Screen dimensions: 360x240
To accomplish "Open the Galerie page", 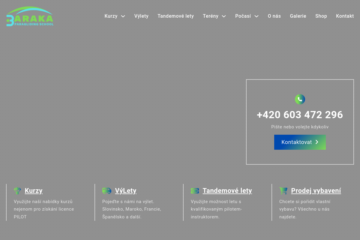I will [298, 16].
